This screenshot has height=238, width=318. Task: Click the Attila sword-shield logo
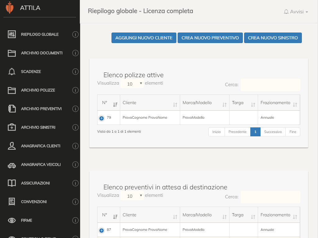10,8
